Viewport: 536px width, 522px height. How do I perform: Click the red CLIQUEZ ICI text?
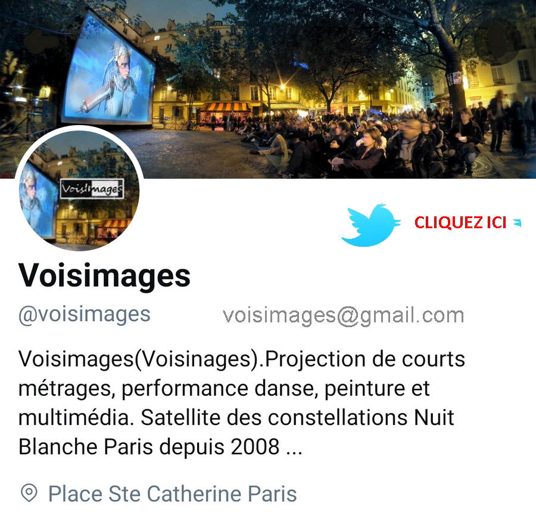[460, 223]
